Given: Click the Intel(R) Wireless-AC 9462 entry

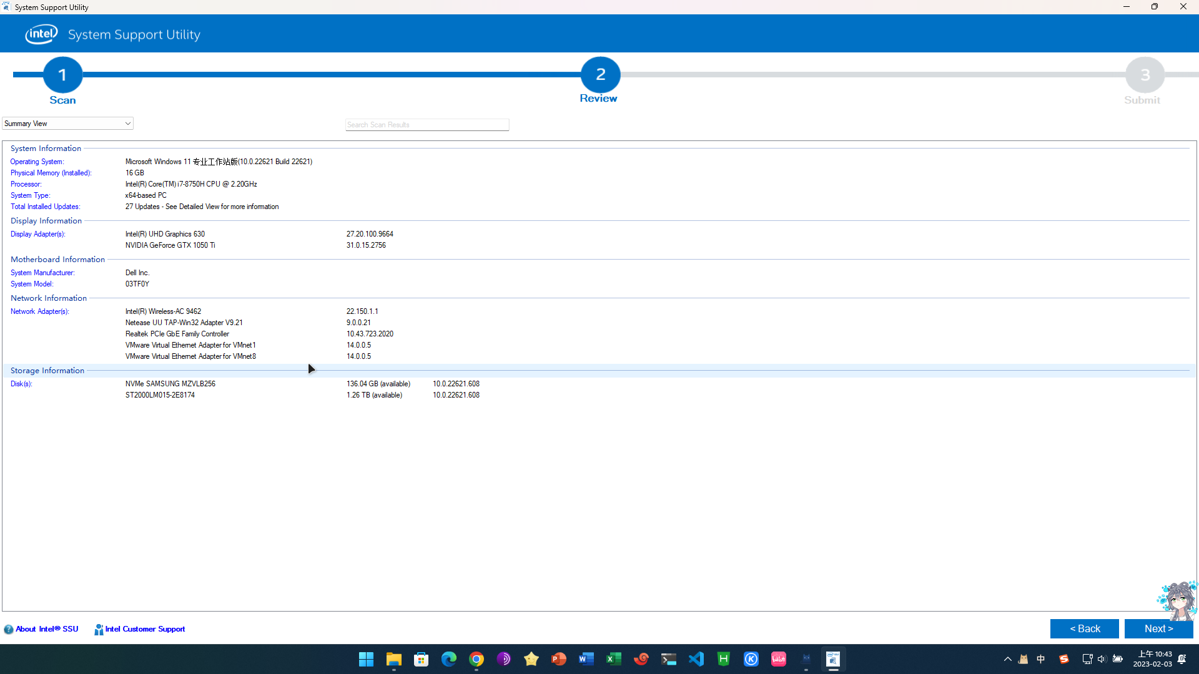Looking at the screenshot, I should pyautogui.click(x=163, y=311).
